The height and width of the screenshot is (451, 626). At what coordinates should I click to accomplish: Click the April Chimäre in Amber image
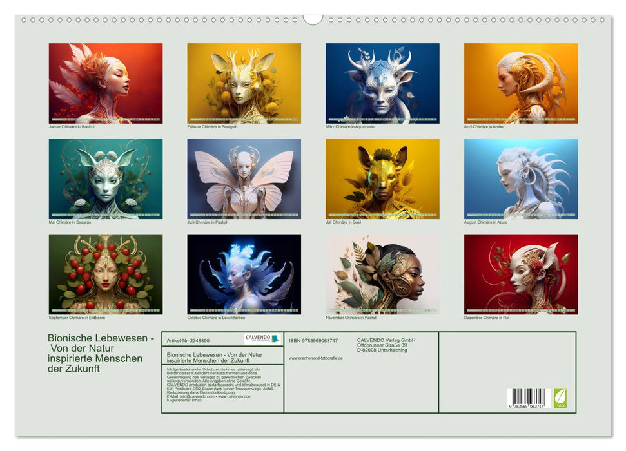coord(521,83)
